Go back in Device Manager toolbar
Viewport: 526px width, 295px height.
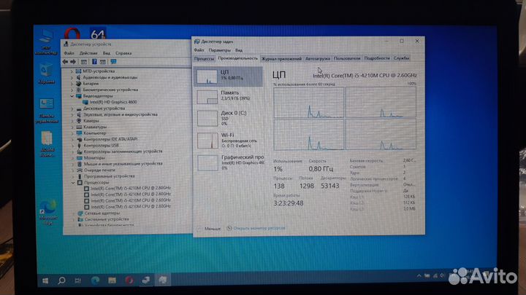point(65,62)
